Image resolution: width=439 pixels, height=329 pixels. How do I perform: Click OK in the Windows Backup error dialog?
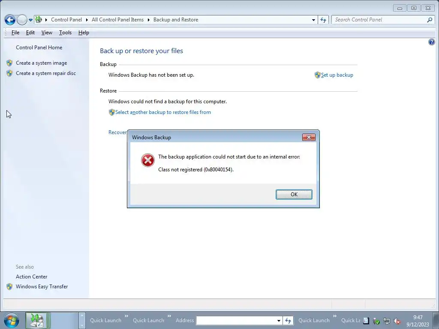(294, 194)
